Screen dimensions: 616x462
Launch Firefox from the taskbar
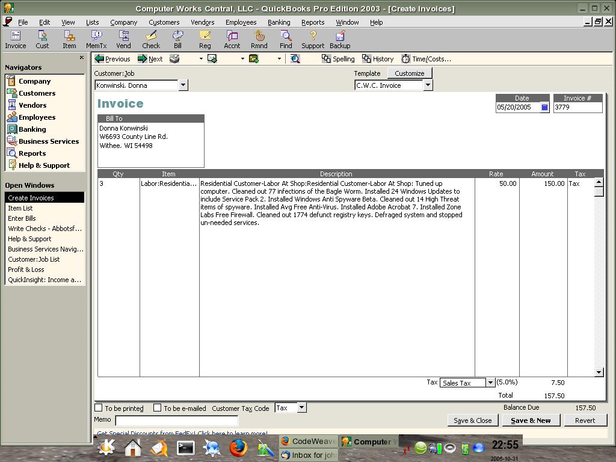[237, 448]
